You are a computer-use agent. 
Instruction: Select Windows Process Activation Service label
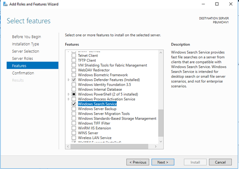pyautogui.click(x=106, y=99)
